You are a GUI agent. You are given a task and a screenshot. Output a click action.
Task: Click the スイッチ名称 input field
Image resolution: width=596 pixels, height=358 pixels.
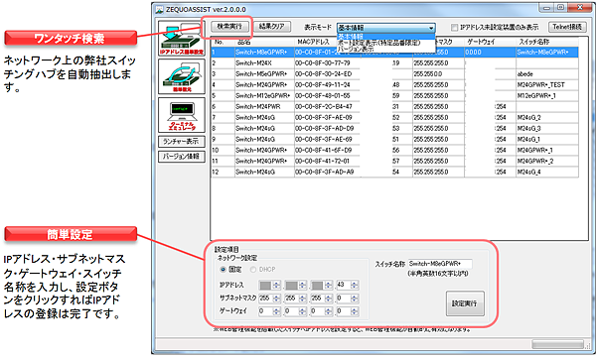[x=440, y=264]
